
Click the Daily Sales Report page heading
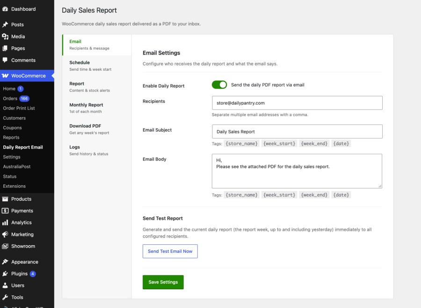point(89,10)
